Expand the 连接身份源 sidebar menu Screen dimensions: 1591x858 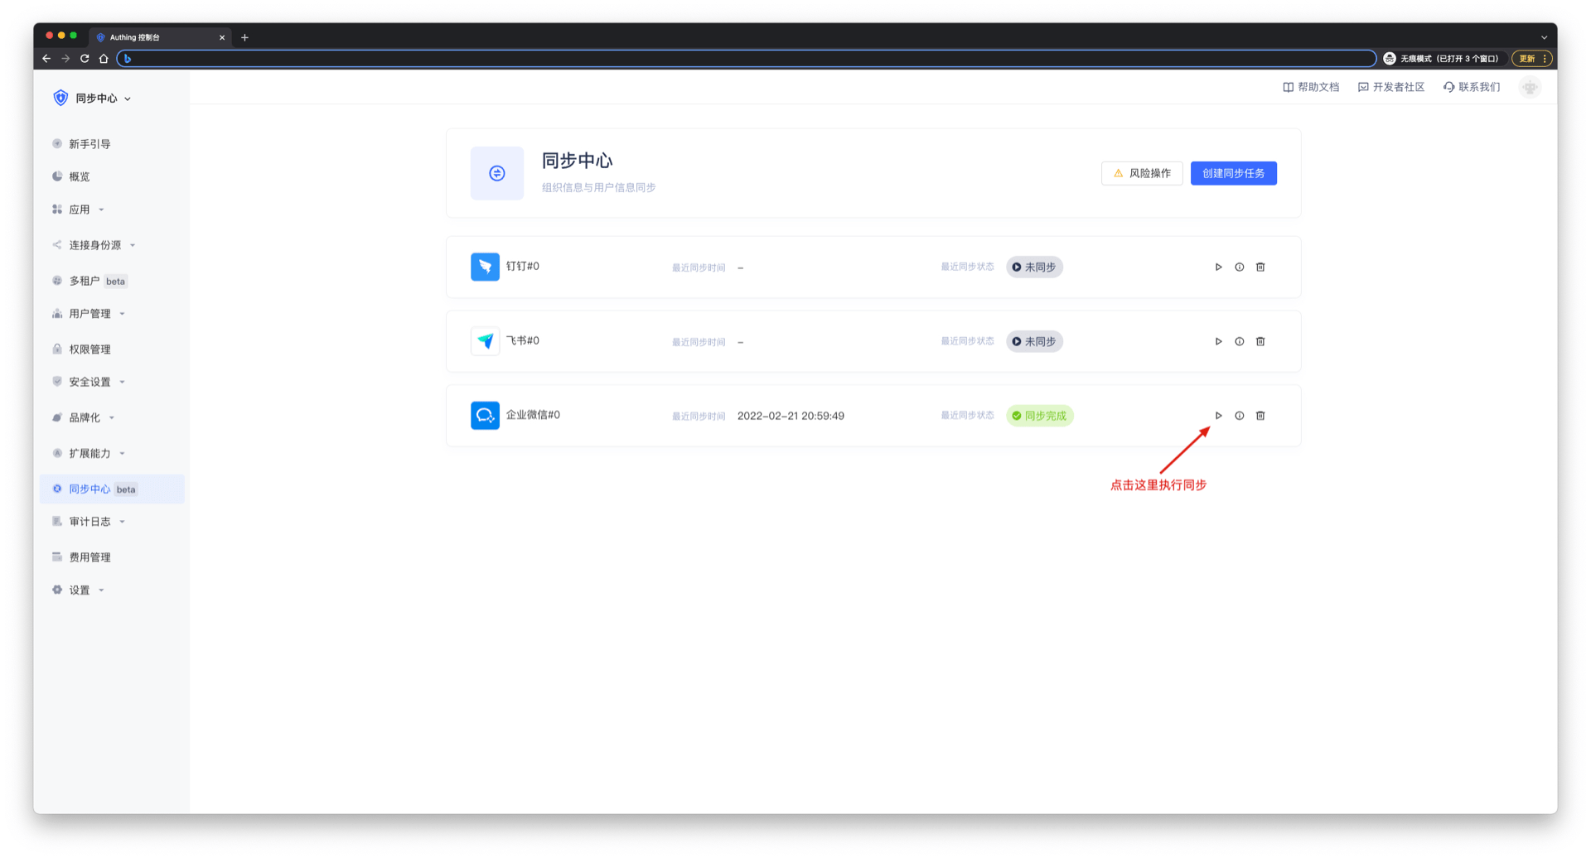pyautogui.click(x=94, y=245)
